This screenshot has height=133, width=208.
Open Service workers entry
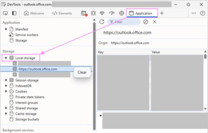(x=27, y=35)
